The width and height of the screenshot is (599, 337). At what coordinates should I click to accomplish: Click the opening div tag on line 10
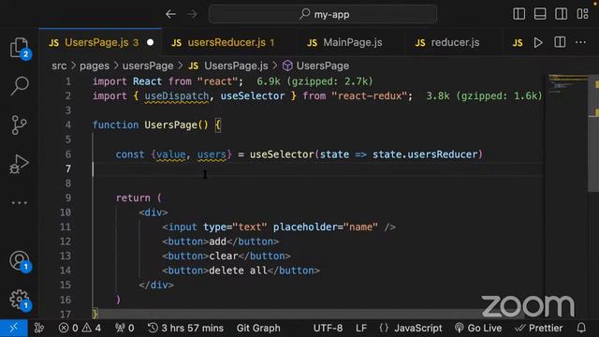(153, 212)
